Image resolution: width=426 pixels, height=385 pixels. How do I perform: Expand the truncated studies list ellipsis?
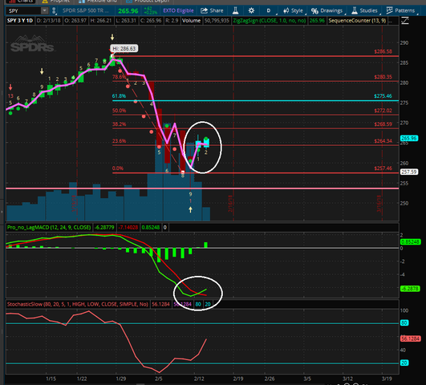click(390, 21)
